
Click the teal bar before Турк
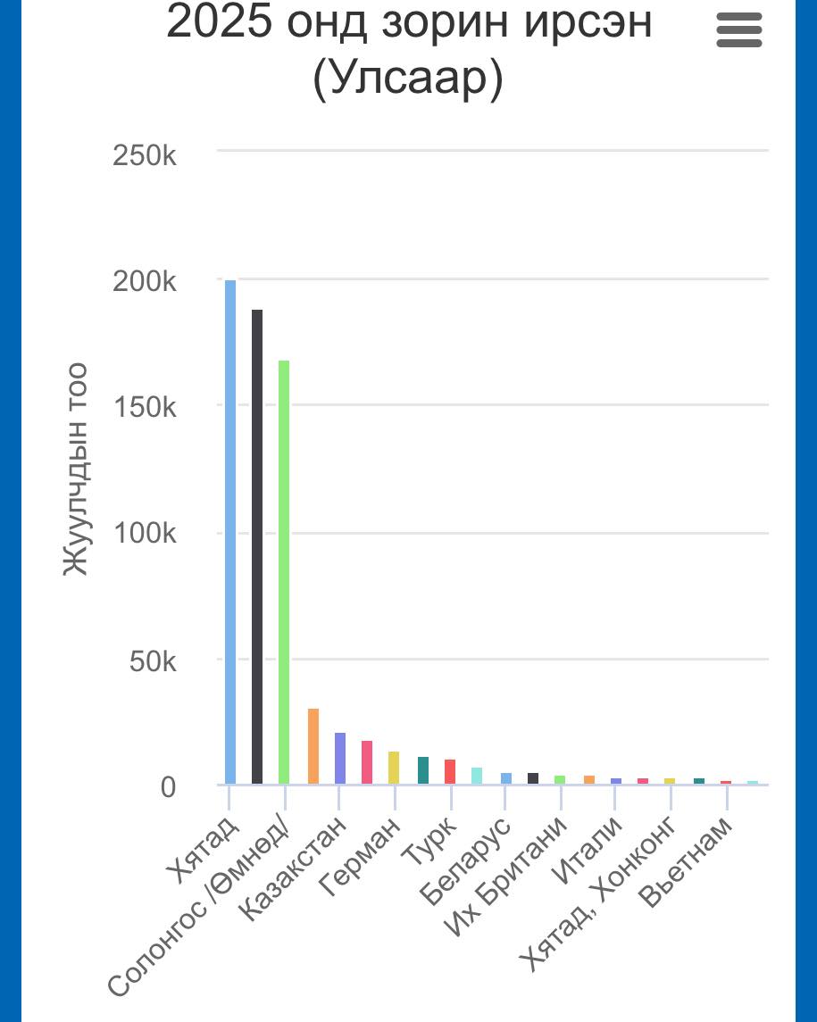tap(423, 770)
